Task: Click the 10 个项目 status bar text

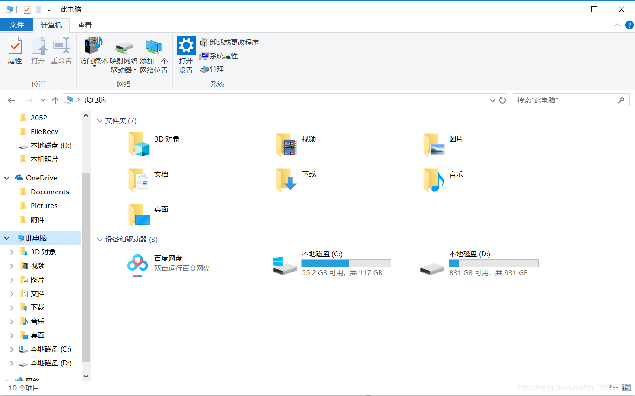Action: pos(24,388)
